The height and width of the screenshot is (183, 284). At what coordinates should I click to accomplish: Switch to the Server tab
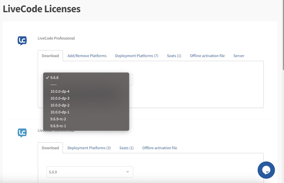click(x=239, y=56)
